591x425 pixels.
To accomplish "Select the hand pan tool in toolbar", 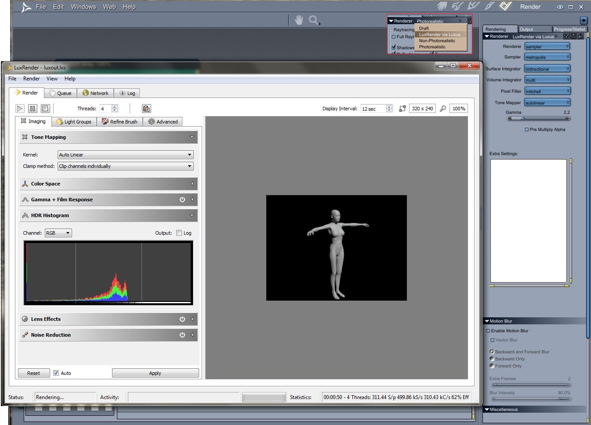I will pyautogui.click(x=299, y=20).
